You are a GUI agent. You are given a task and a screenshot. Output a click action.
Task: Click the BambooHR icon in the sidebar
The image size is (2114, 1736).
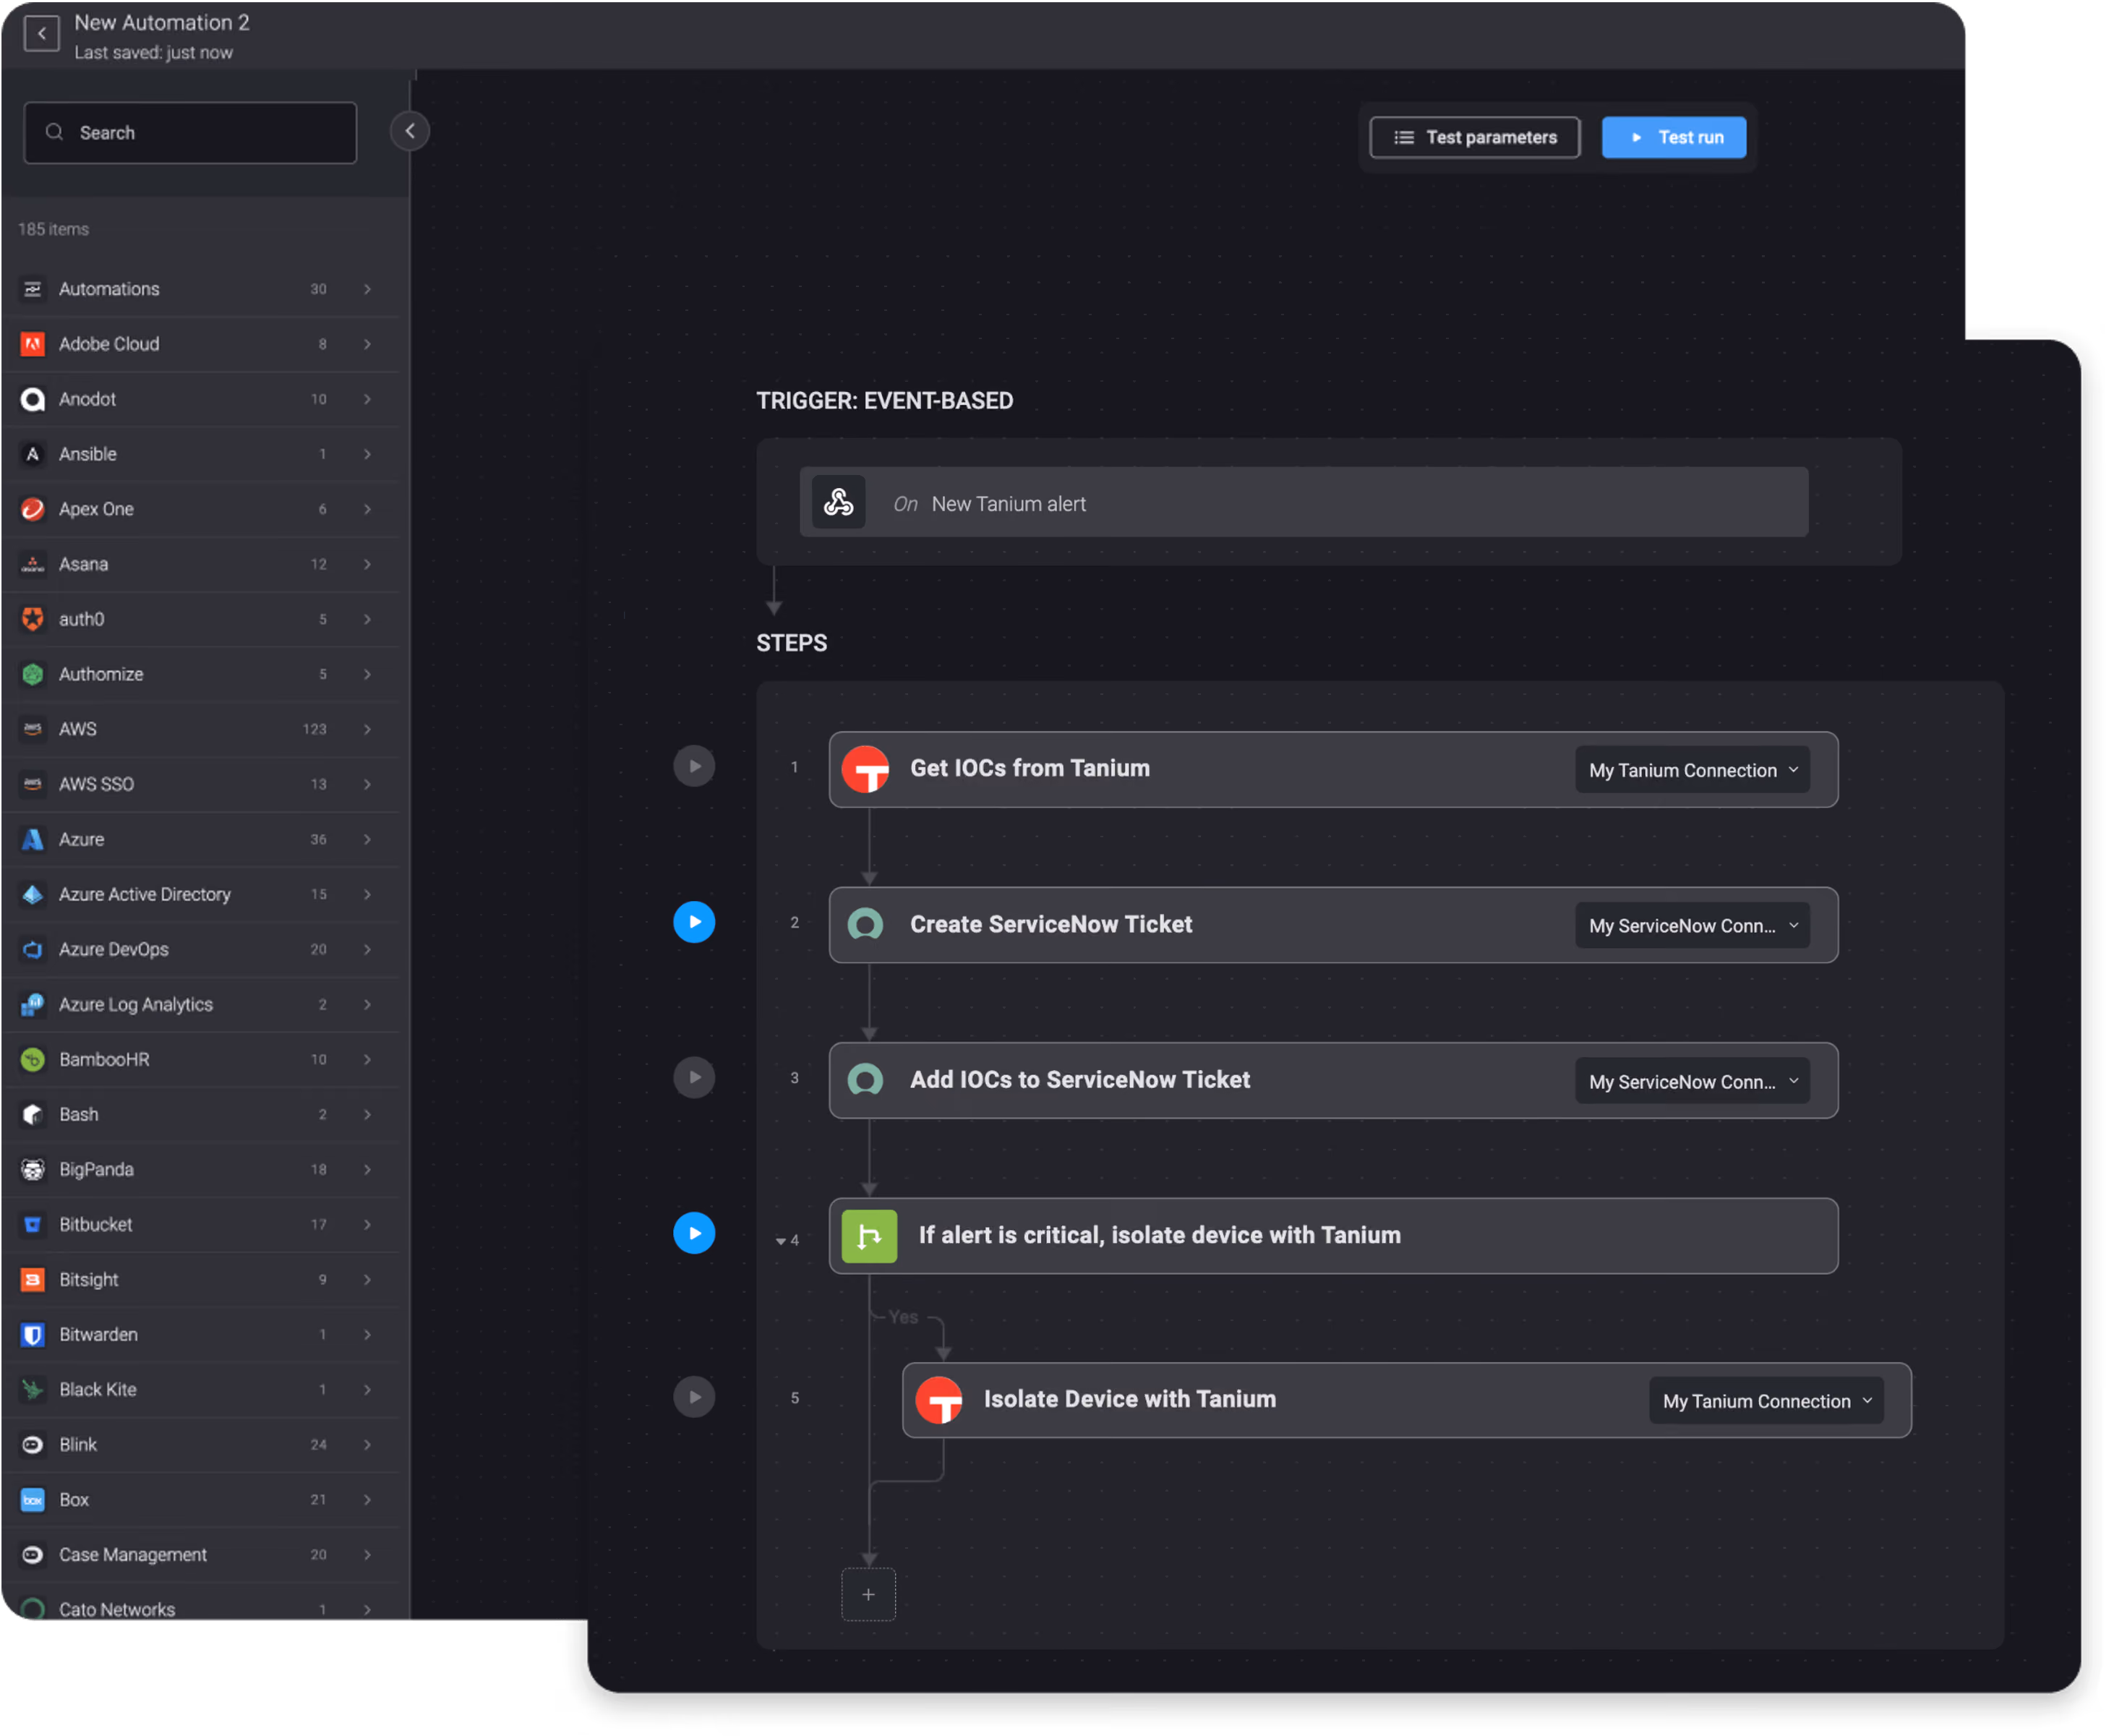coord(33,1059)
